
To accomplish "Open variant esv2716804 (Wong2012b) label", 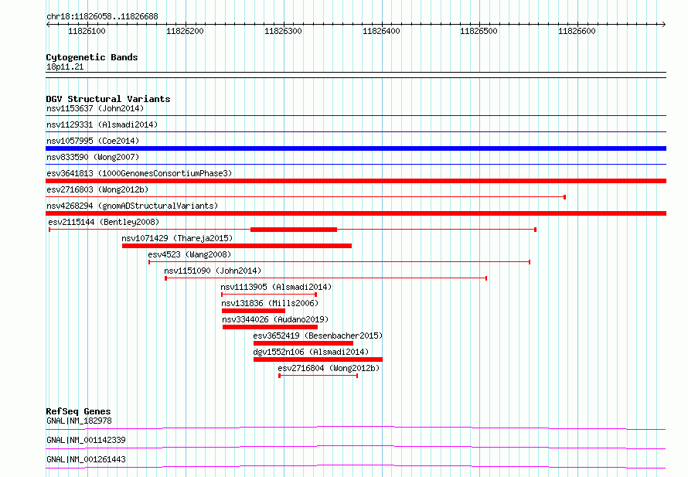I will click(x=329, y=368).
